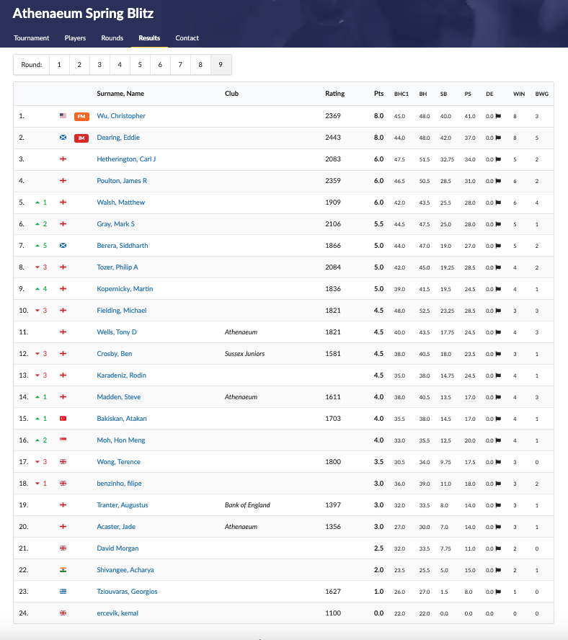Open the Contact tab
568x640 pixels.
click(x=187, y=38)
